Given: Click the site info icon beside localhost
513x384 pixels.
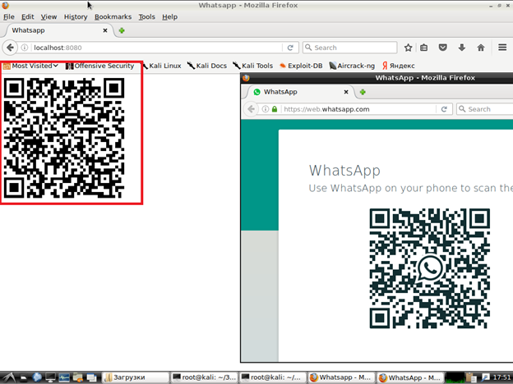Looking at the screenshot, I should pyautogui.click(x=25, y=48).
